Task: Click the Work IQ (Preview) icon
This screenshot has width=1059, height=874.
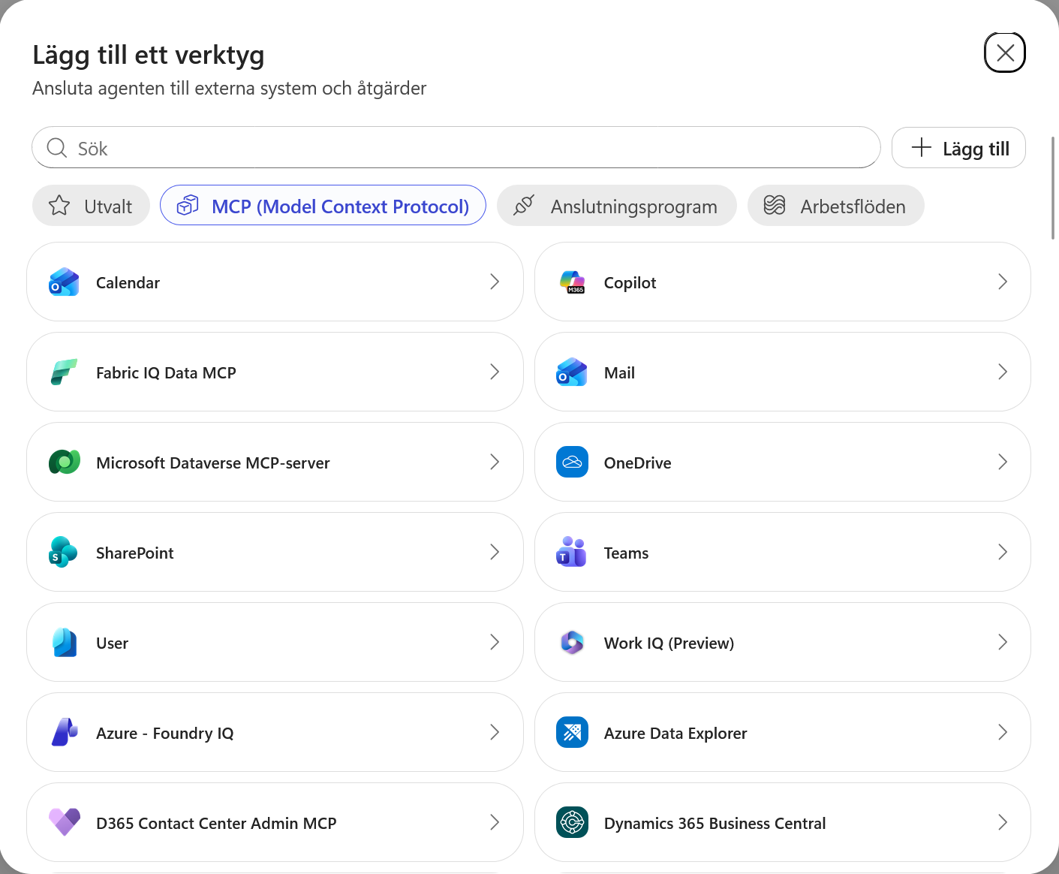Action: click(x=572, y=643)
